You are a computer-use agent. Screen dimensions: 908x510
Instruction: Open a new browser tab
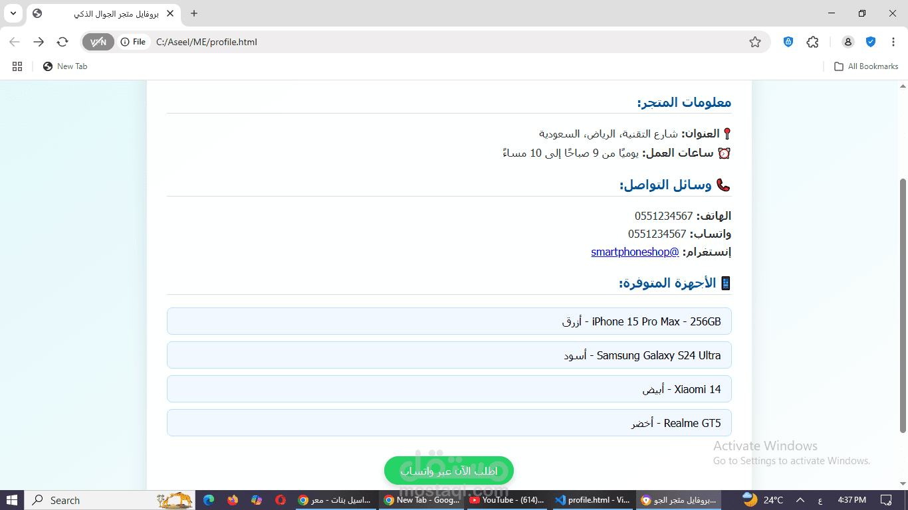click(194, 13)
